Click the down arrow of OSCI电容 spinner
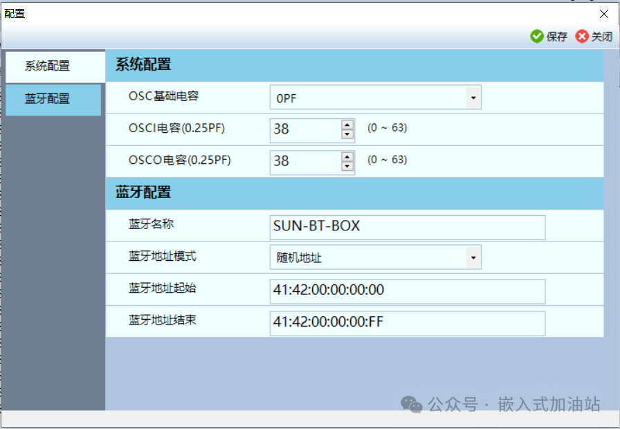This screenshot has width=620, height=429. click(x=347, y=134)
